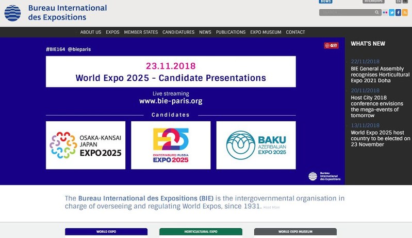
Task: Click the Read More link
Action: coord(271,207)
